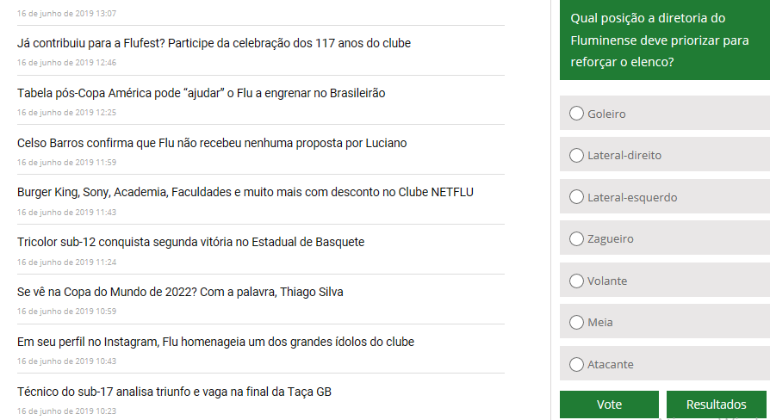Viewport: 770px width, 420px height.
Task: Open Clube NETFLU discounts article
Action: coord(245,192)
